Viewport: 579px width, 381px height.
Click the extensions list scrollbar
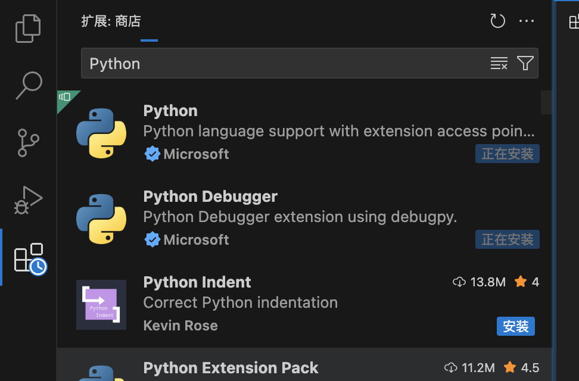[x=546, y=102]
